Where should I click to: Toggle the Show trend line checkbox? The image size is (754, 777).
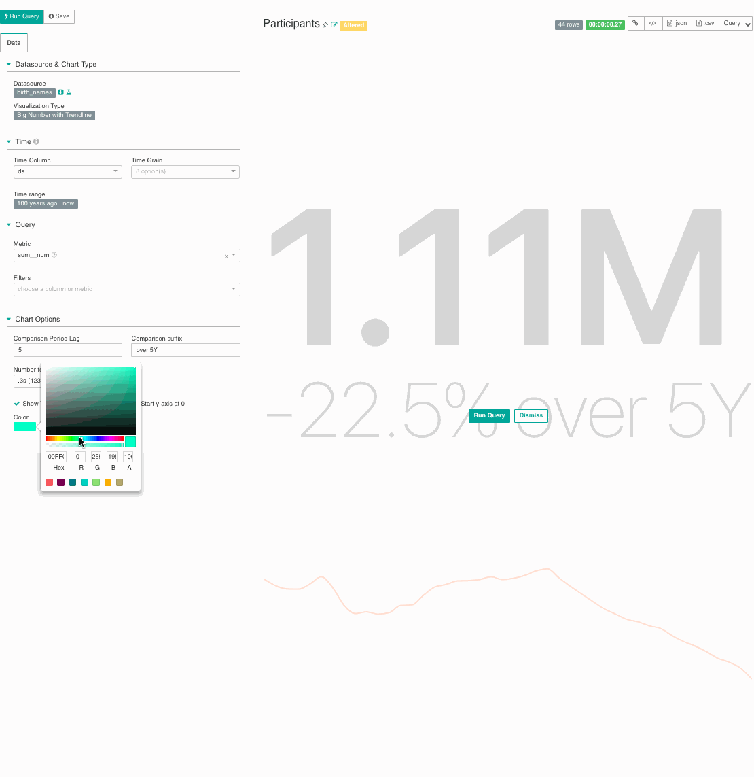[17, 403]
